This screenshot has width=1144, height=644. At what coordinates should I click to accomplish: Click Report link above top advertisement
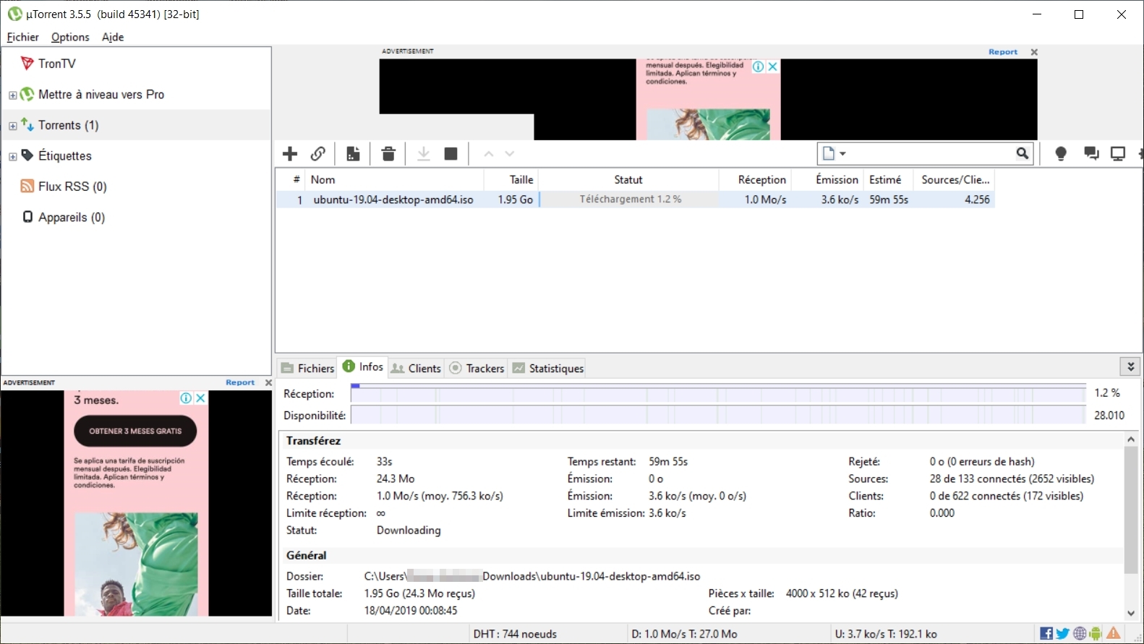tap(1003, 52)
